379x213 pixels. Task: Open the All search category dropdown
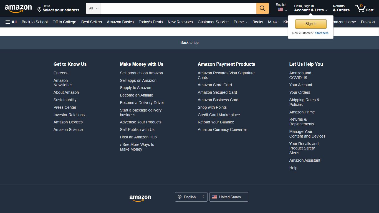point(93,8)
